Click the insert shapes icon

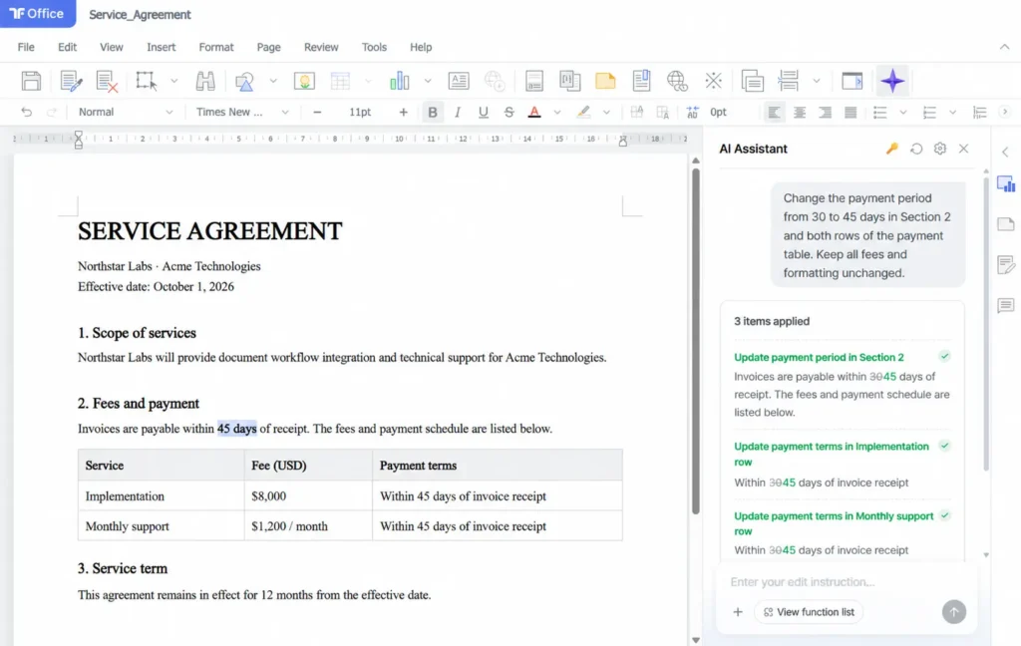[x=245, y=82]
